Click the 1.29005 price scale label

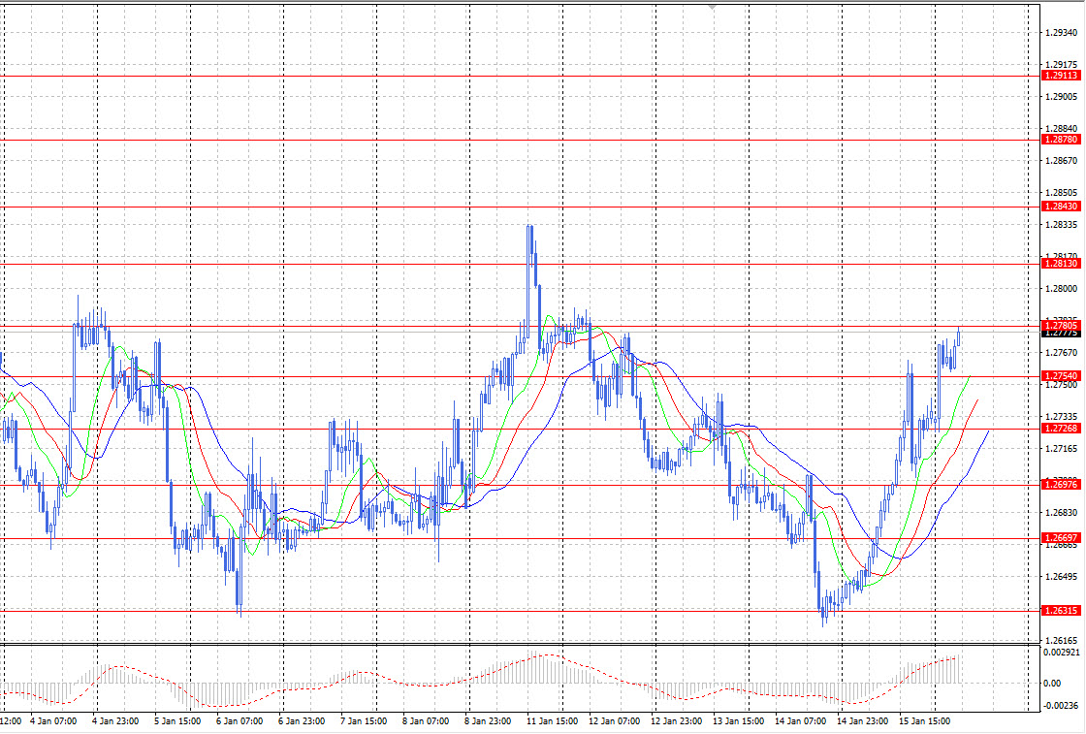(x=1062, y=97)
